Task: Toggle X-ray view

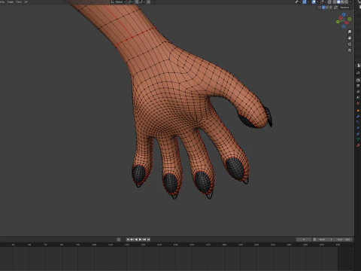Action: pyautogui.click(x=329, y=2)
